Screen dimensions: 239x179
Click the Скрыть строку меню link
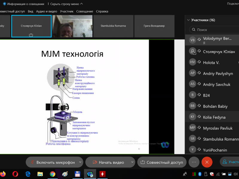pos(65,4)
